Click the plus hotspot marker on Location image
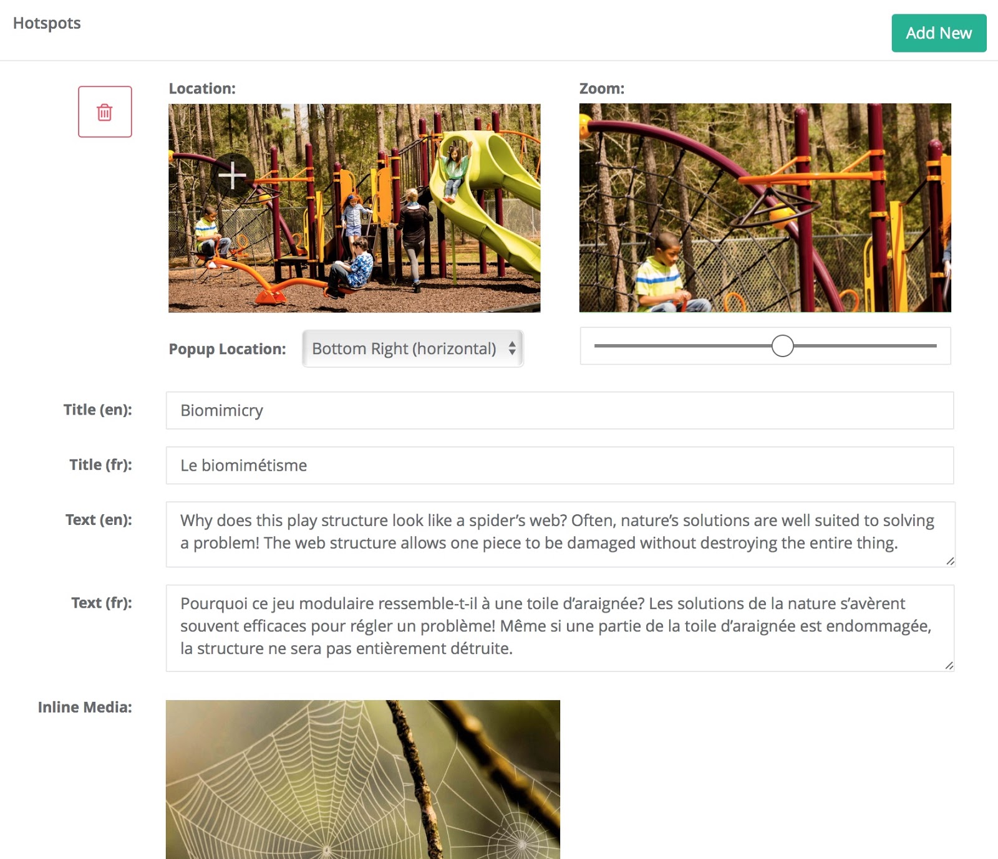This screenshot has width=998, height=859. (233, 175)
